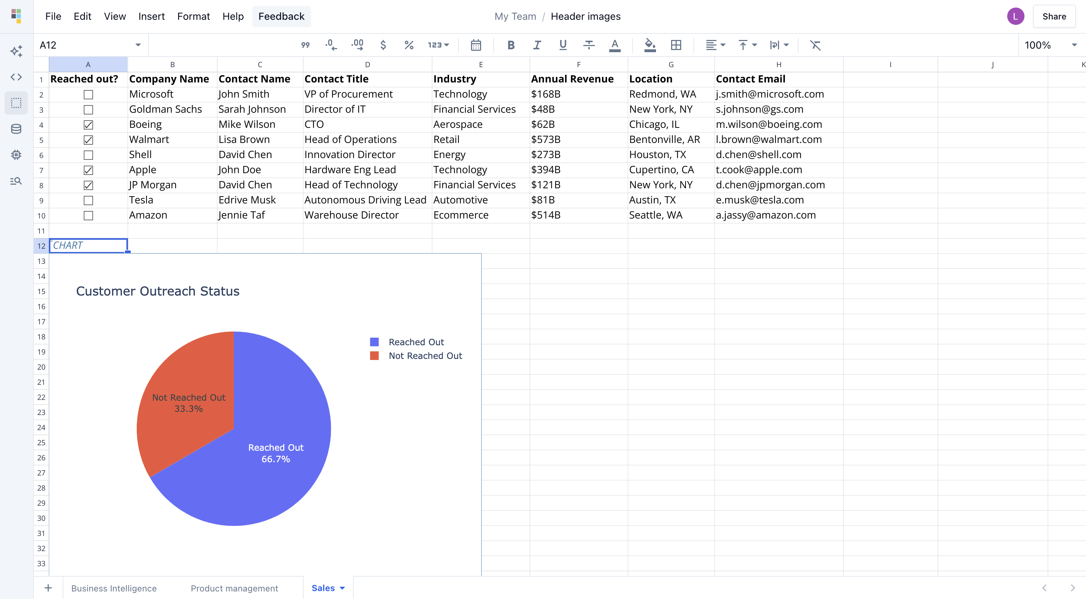Clear formatting with the crossed-out A icon
This screenshot has height=599, width=1086.
(x=815, y=45)
